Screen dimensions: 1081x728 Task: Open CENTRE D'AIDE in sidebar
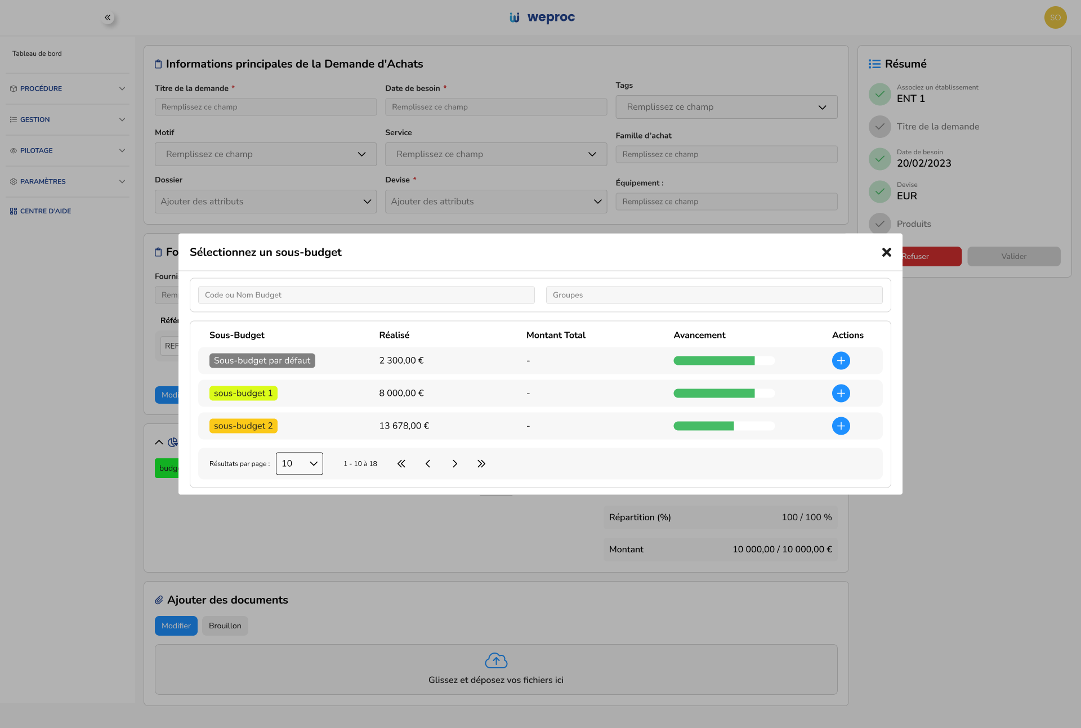[45, 211]
